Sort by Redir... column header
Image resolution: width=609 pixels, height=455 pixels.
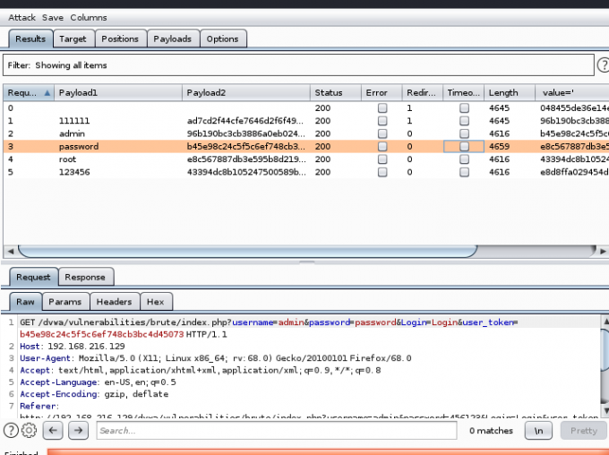pyautogui.click(x=423, y=93)
